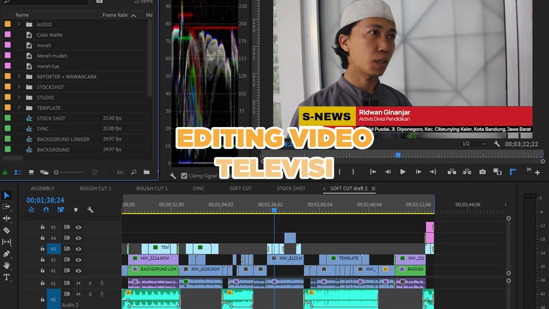Sort by Name column header
The image size is (549, 309).
22,15
